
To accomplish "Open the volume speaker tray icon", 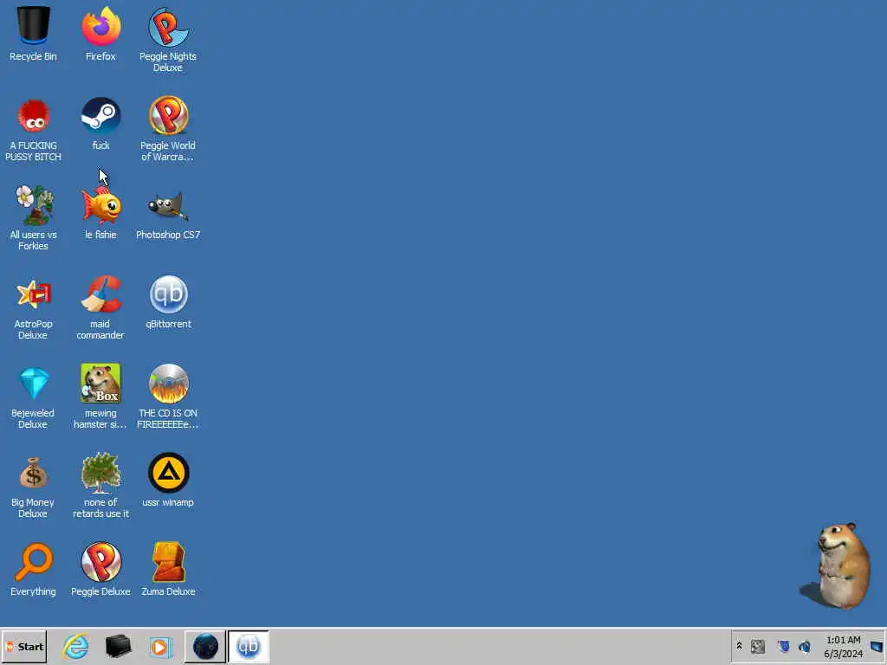I will point(805,646).
